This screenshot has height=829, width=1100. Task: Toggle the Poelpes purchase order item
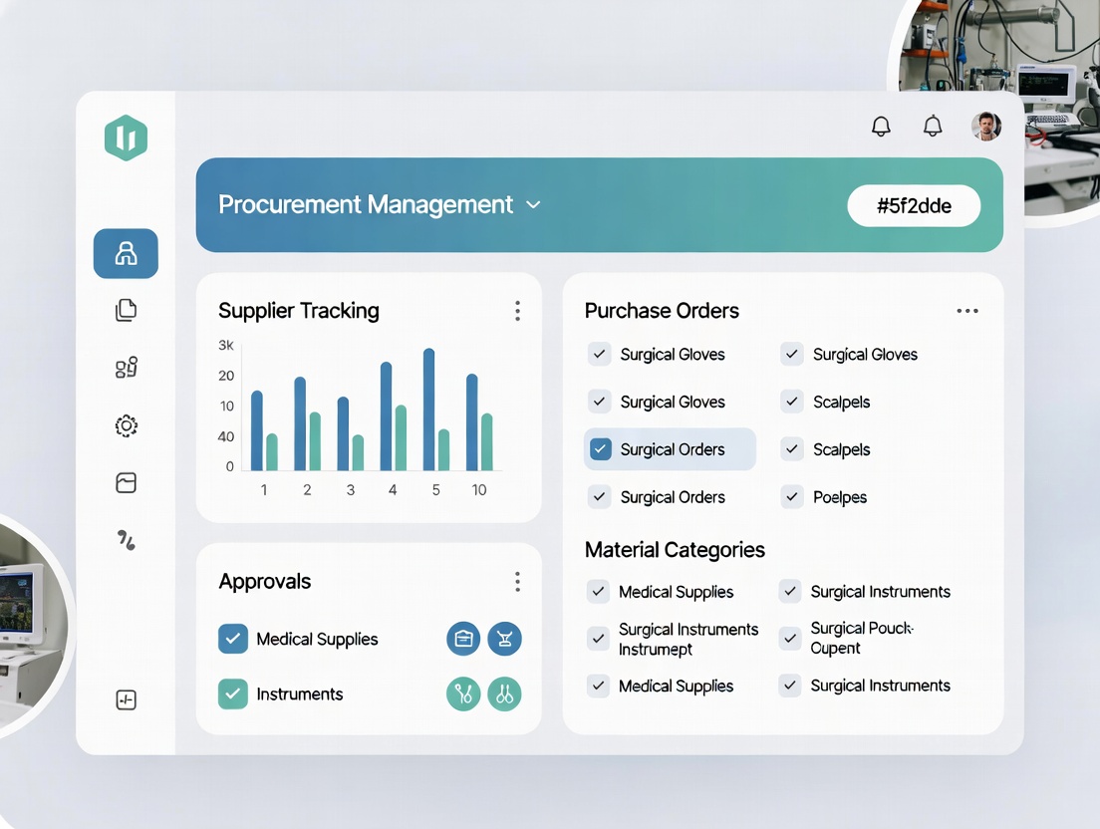[x=792, y=497]
